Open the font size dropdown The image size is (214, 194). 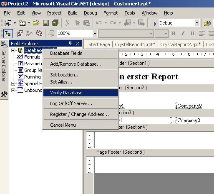click(x=166, y=34)
